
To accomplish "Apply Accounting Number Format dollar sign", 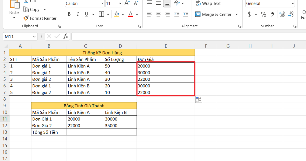I will click(249, 14).
